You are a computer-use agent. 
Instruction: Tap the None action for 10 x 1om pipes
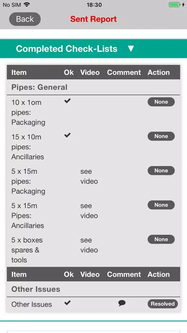(161, 102)
